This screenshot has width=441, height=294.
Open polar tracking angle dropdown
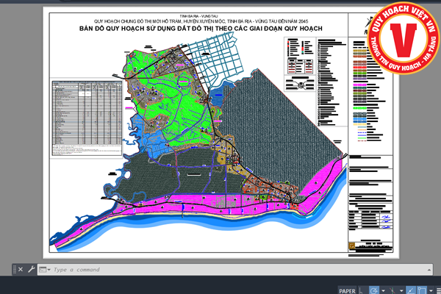pyautogui.click(x=382, y=289)
